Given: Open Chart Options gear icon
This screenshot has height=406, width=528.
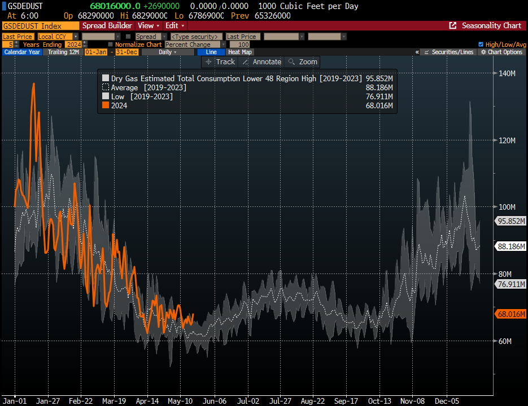Looking at the screenshot, I should (483, 52).
